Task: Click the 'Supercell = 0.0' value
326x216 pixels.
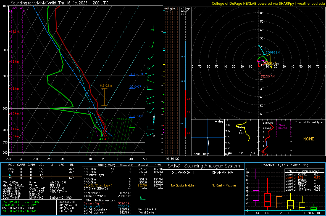Action: click(x=67, y=202)
